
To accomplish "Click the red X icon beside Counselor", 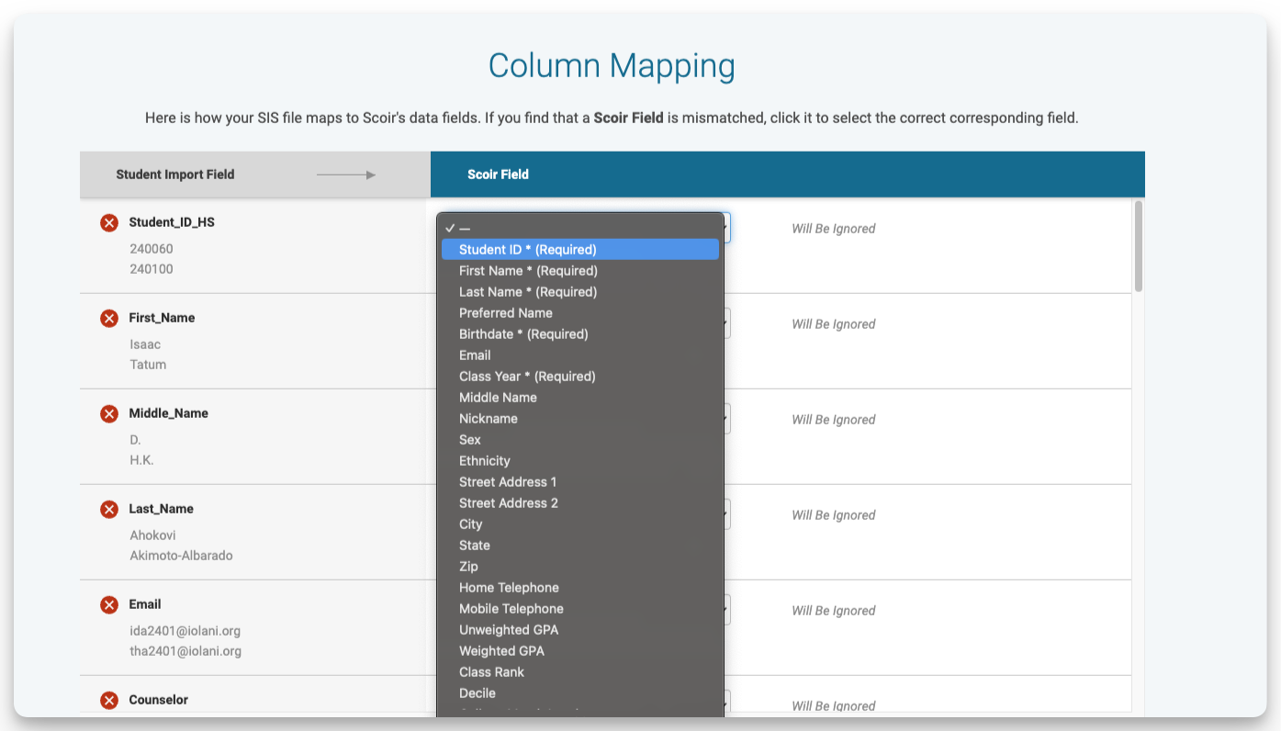I will (x=109, y=700).
